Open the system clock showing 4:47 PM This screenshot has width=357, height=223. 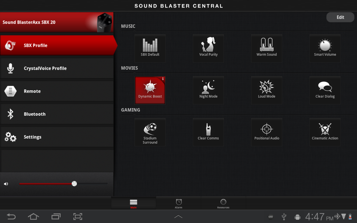[x=319, y=217]
